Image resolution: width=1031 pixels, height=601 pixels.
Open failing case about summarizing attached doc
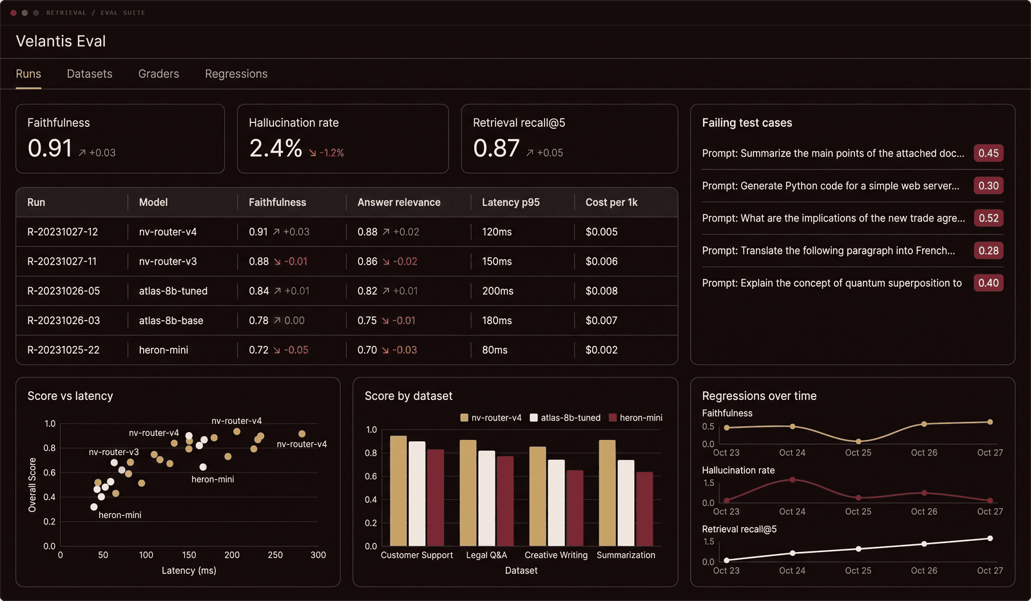pyautogui.click(x=833, y=153)
